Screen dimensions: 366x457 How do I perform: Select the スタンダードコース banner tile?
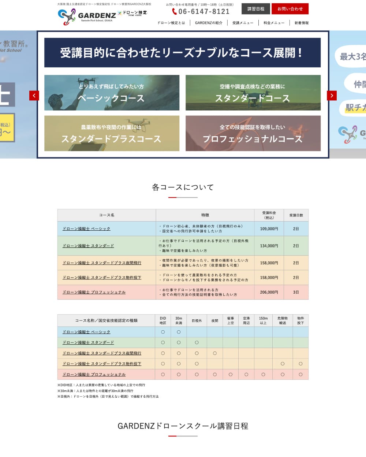253,93
